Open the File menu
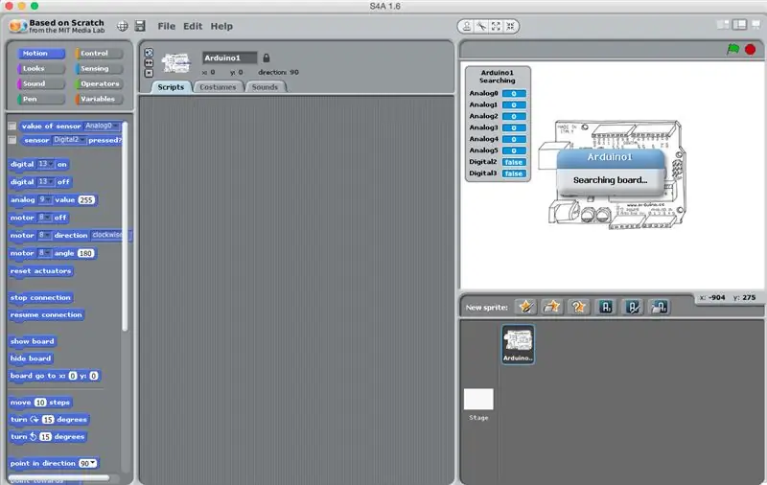 tap(166, 27)
